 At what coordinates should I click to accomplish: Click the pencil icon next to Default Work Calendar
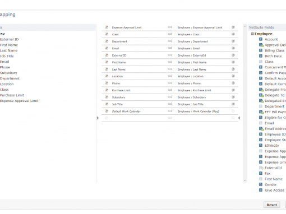pyautogui.click(x=107, y=111)
